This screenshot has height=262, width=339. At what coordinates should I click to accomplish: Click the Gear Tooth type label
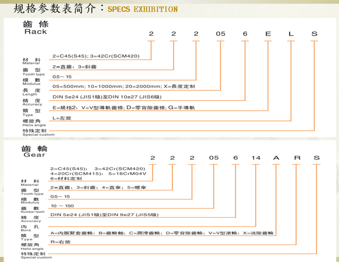tap(32, 192)
